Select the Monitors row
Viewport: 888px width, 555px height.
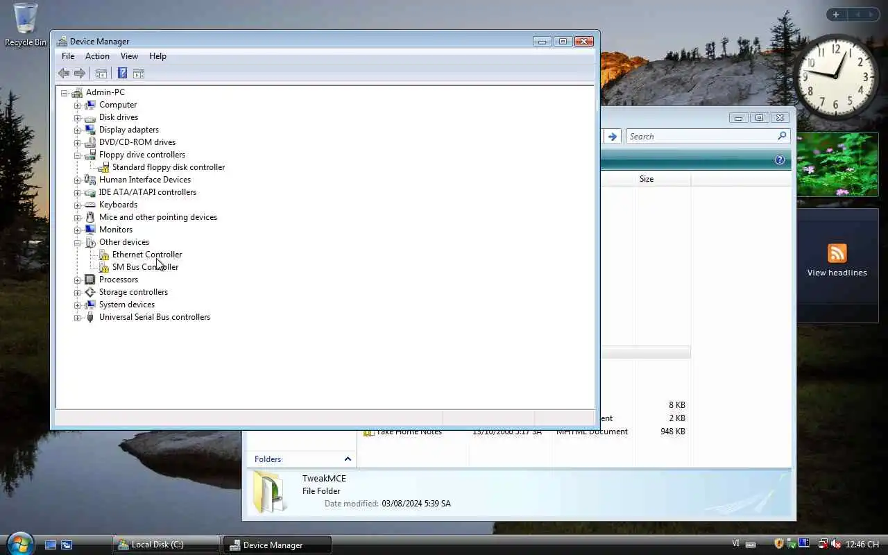point(116,230)
